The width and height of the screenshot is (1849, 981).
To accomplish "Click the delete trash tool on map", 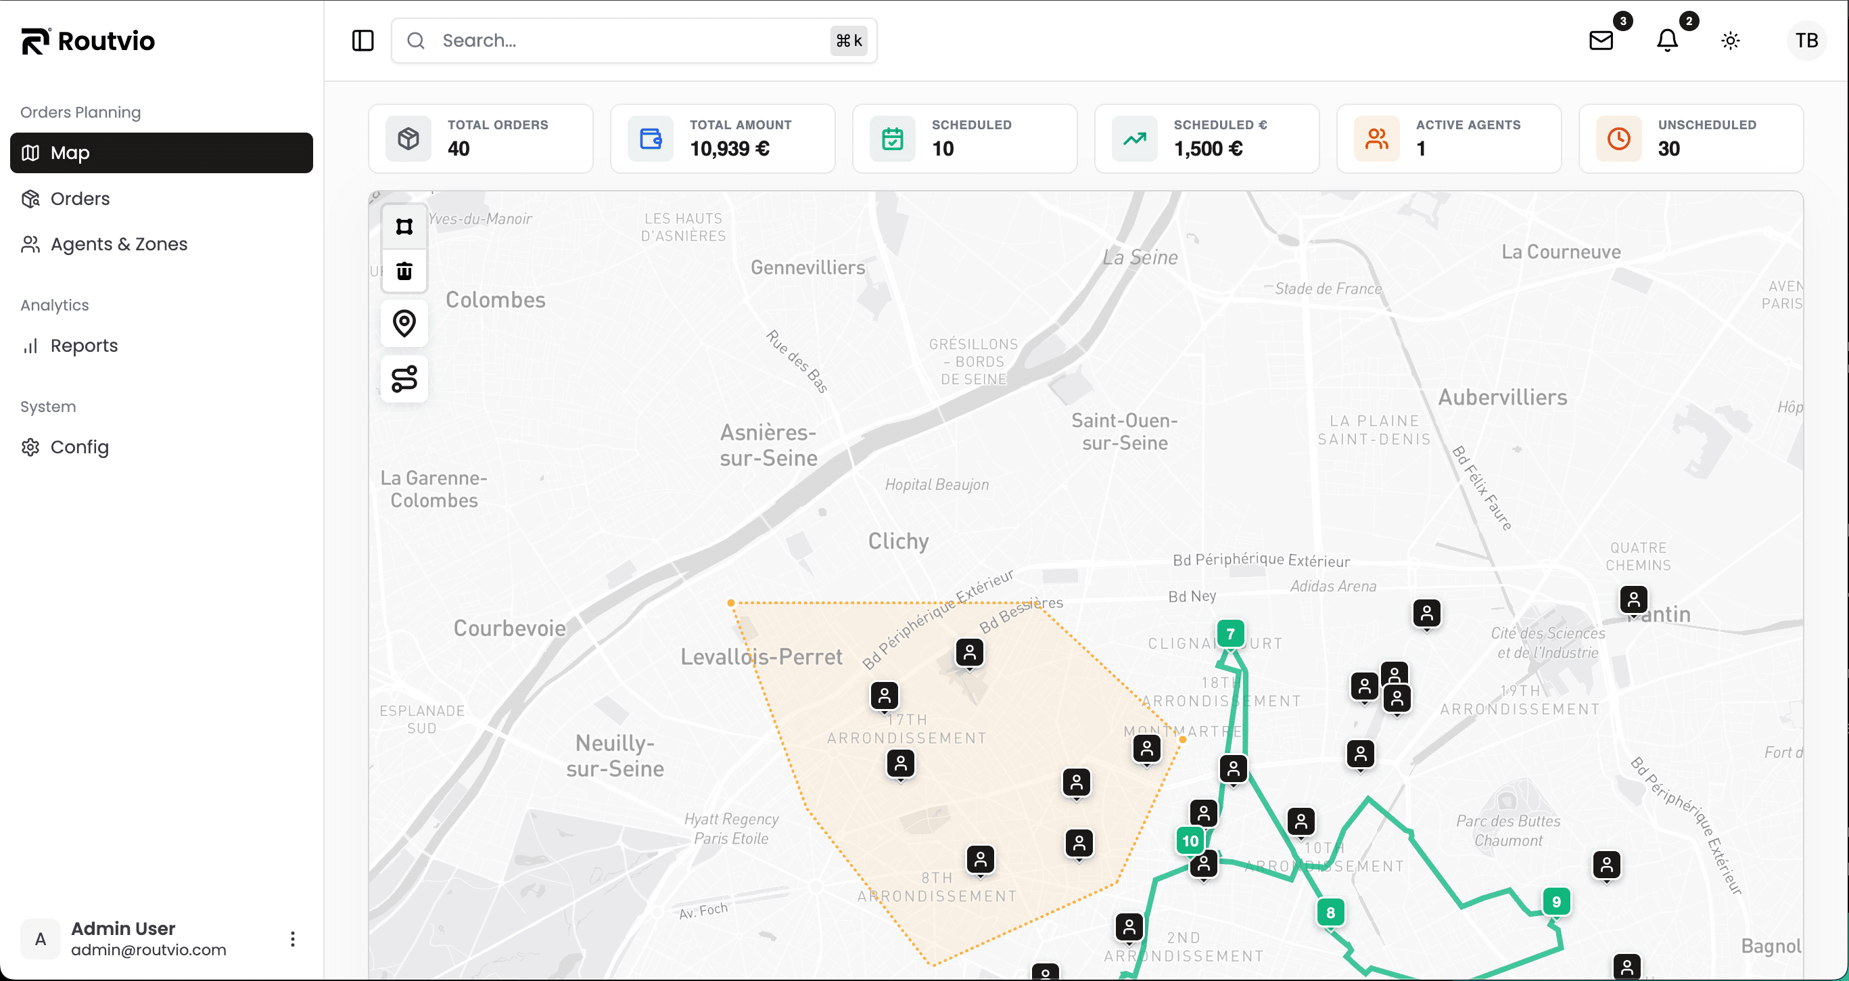I will point(404,271).
